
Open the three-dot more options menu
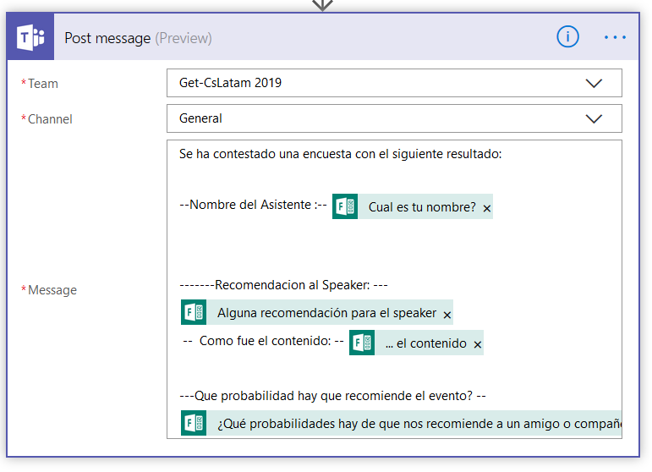615,38
